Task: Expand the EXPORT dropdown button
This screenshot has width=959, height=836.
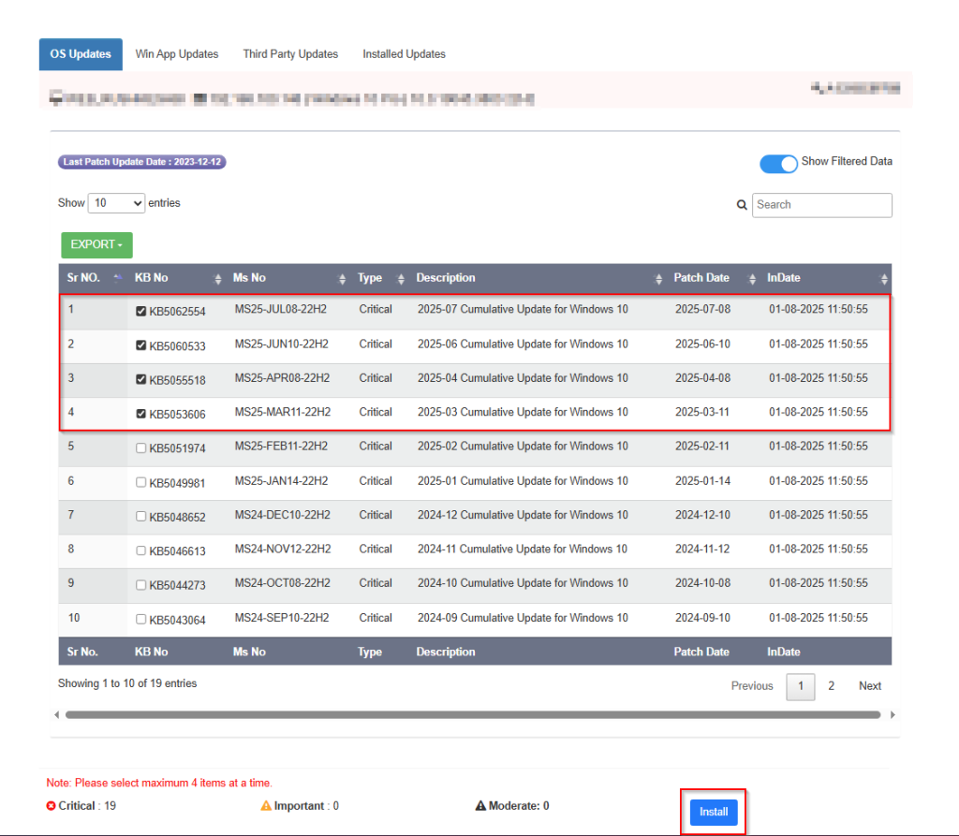Action: 96,245
